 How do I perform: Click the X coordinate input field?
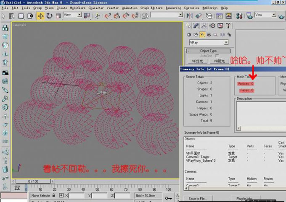pos(76,196)
